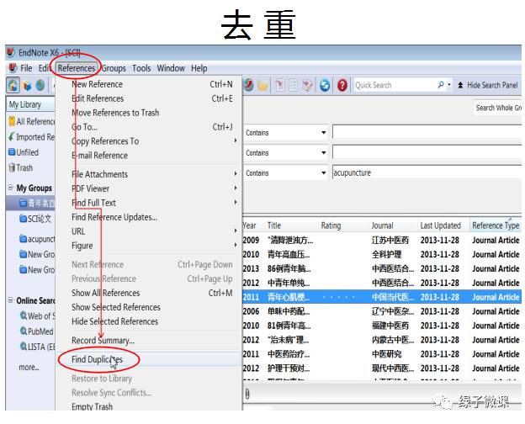Sort by Journal column header
The image size is (525, 424).
[x=382, y=225]
